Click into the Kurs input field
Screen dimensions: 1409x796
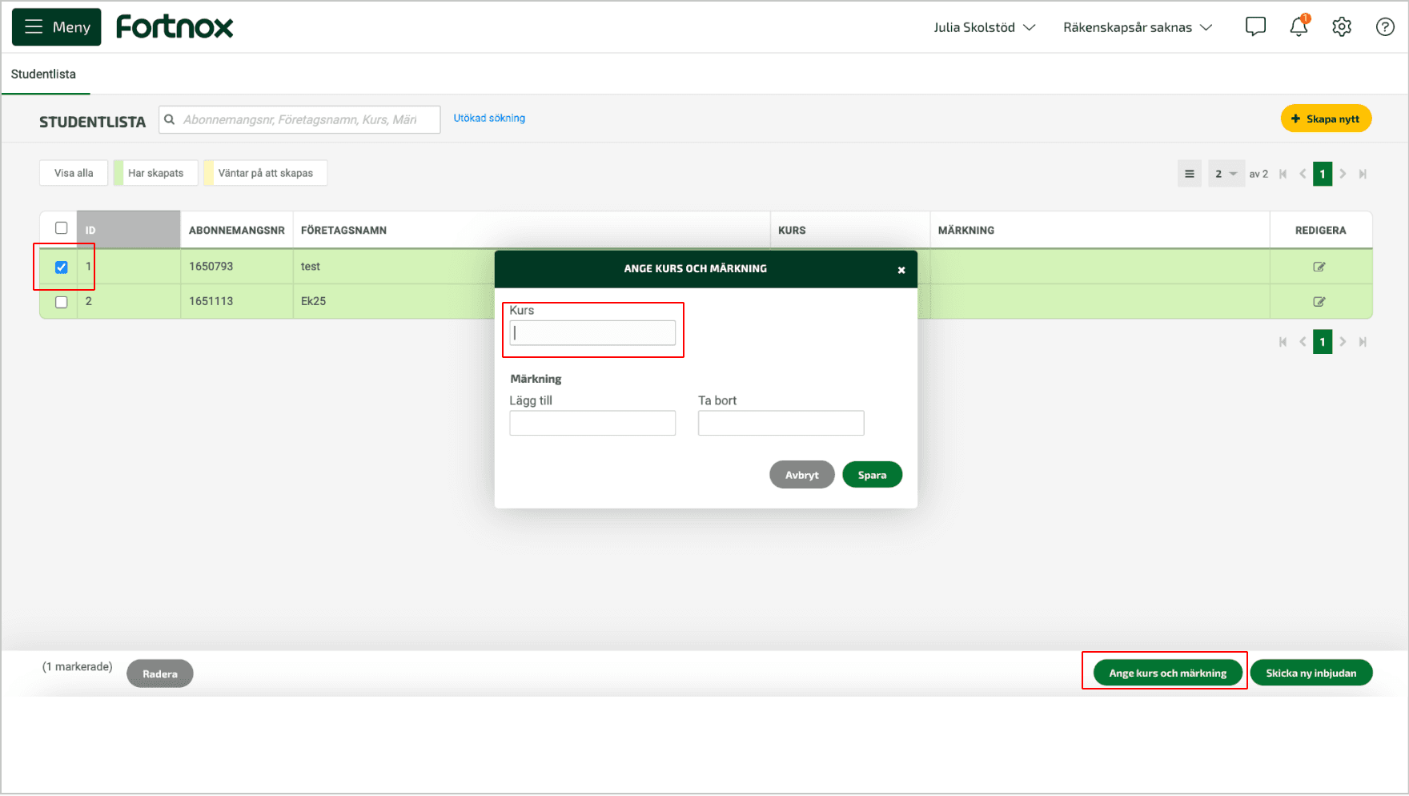592,333
